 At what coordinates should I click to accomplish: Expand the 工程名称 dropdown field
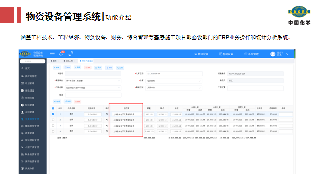93,88
